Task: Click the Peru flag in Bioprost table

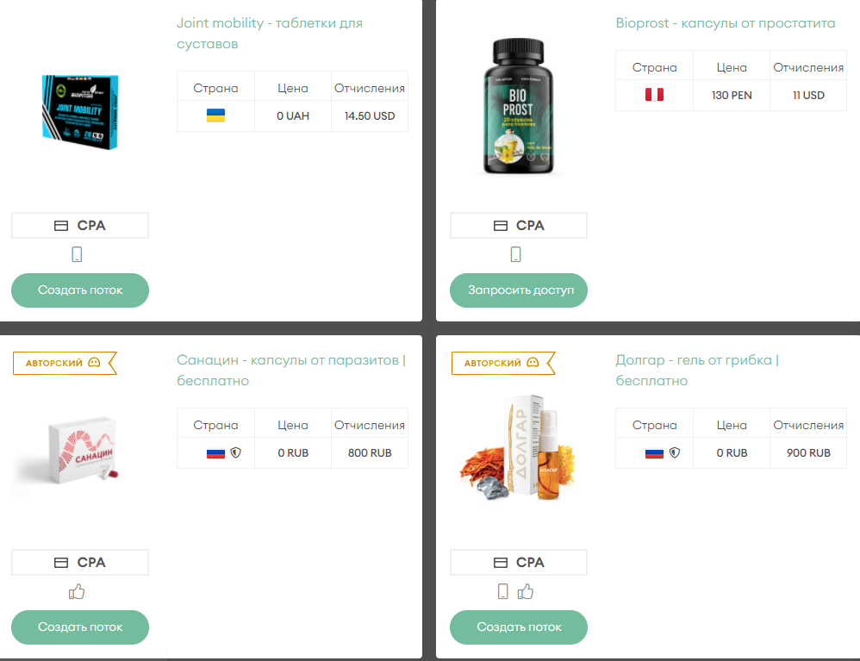Action: tap(654, 94)
